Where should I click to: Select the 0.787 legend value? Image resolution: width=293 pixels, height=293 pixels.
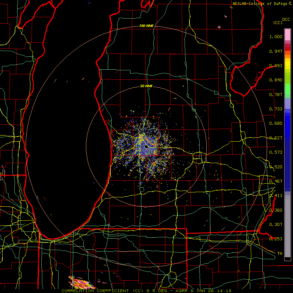tap(276, 94)
